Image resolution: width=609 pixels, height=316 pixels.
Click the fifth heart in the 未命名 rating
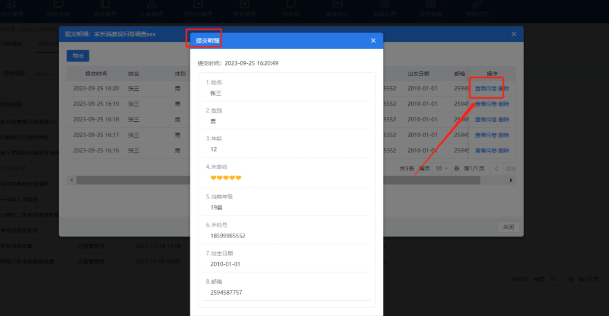[239, 178]
